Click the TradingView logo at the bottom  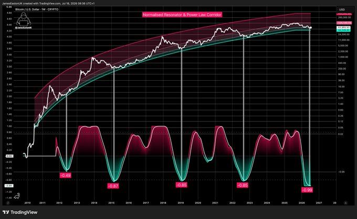pyautogui.click(x=20, y=212)
